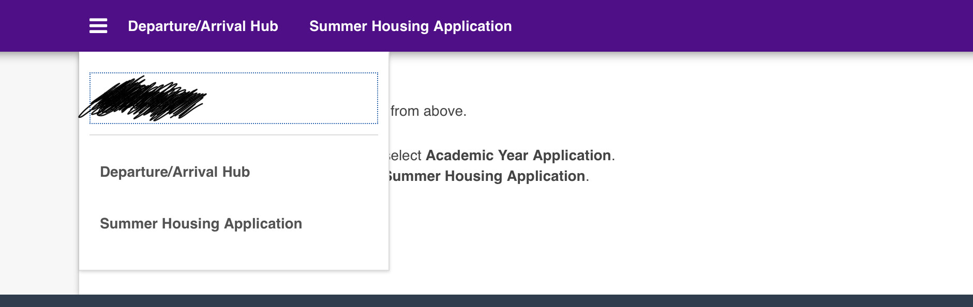Image resolution: width=973 pixels, height=307 pixels.
Task: Click the divider line under the scribbled item
Action: [234, 135]
